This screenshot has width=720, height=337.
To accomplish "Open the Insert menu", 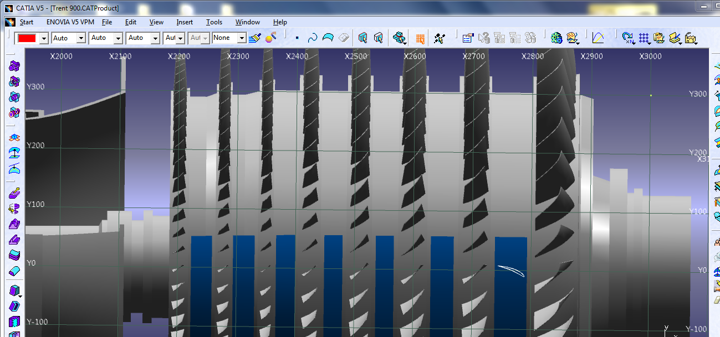I will click(x=185, y=22).
